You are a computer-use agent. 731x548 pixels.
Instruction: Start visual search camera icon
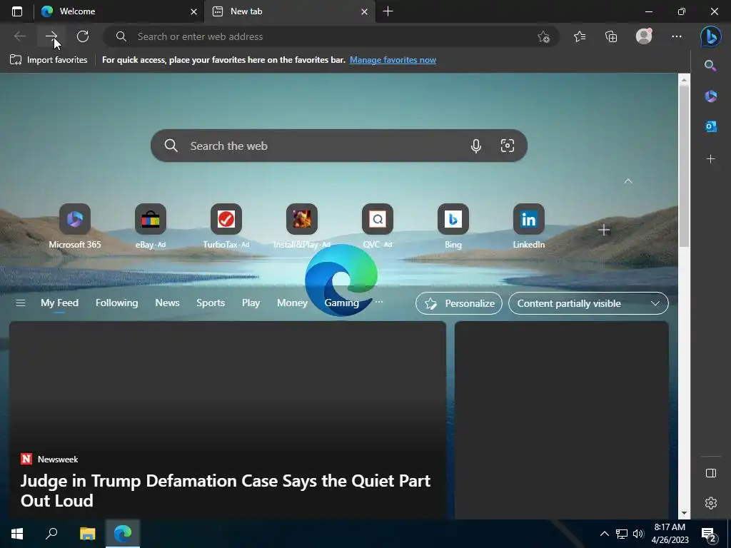508,146
